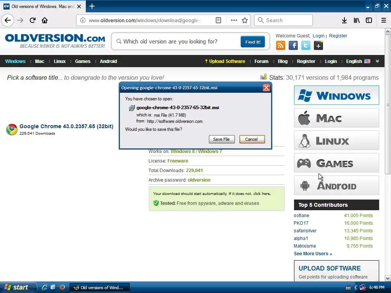Close the Old versions of Windows tab
391x293 pixels.
pyautogui.click(x=79, y=6)
